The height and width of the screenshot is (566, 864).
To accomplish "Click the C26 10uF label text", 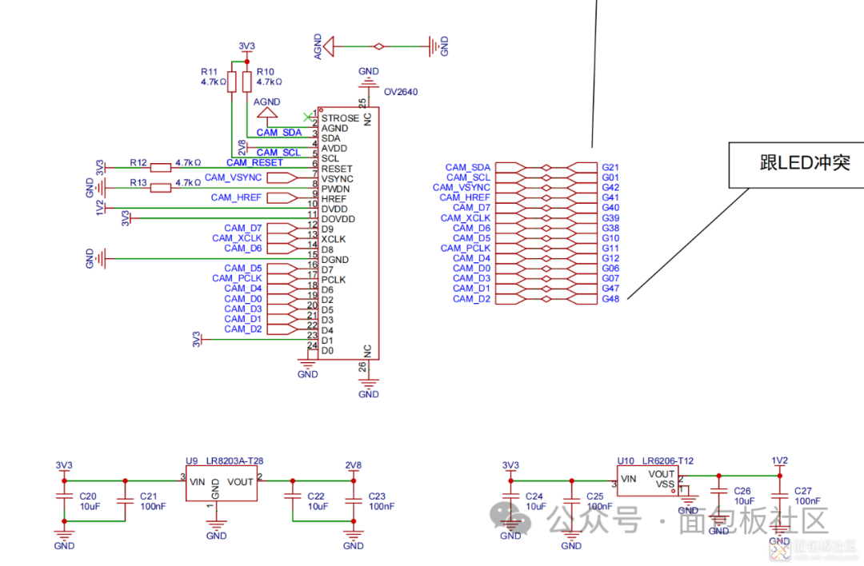I will coord(743,496).
